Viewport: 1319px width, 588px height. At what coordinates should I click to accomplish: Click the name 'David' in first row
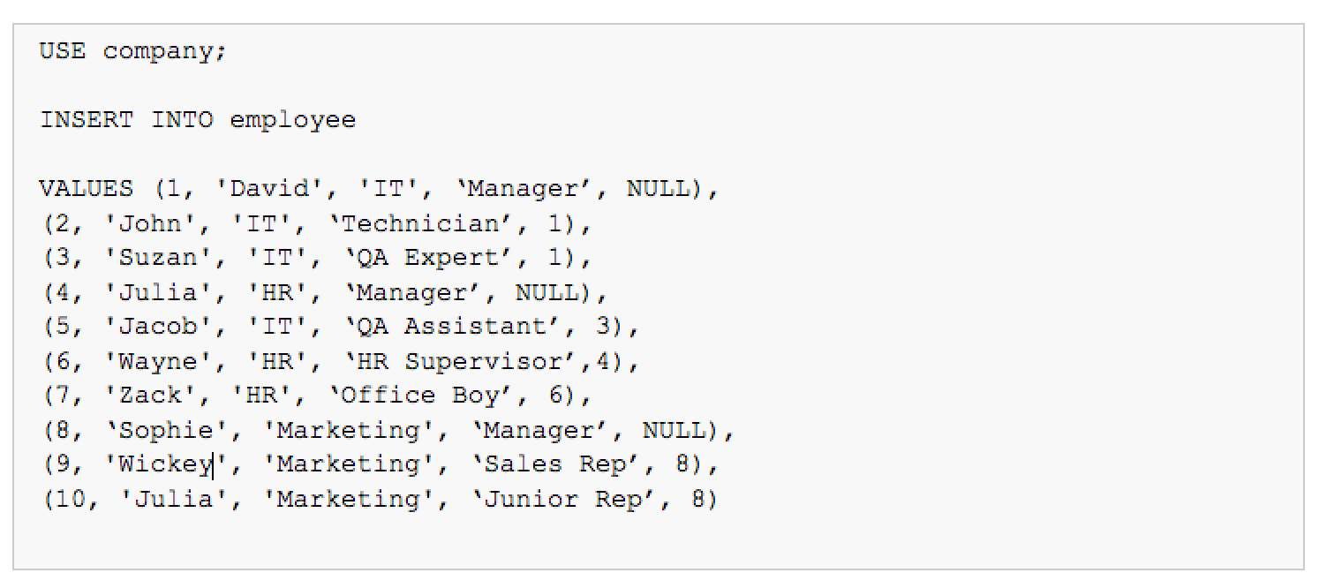coord(262,189)
